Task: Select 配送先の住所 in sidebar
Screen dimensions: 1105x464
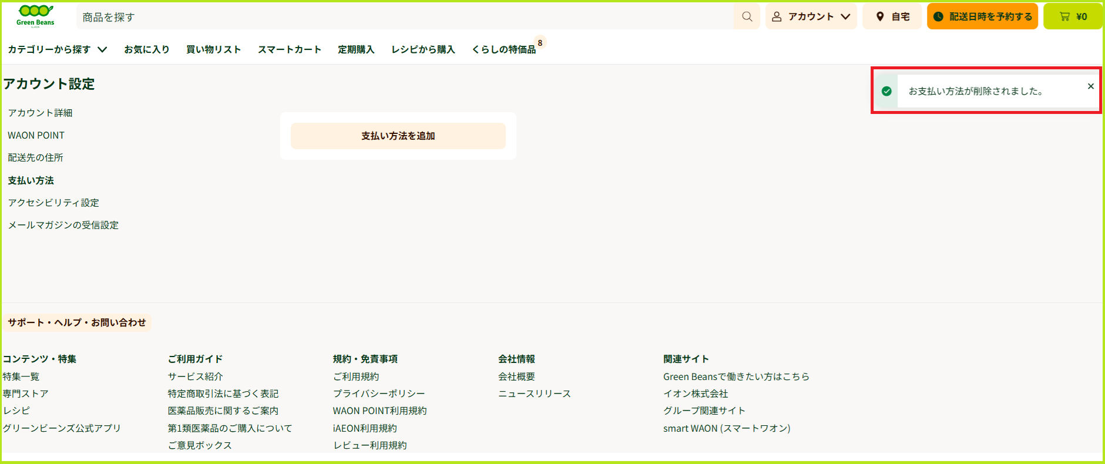Action: coord(36,157)
